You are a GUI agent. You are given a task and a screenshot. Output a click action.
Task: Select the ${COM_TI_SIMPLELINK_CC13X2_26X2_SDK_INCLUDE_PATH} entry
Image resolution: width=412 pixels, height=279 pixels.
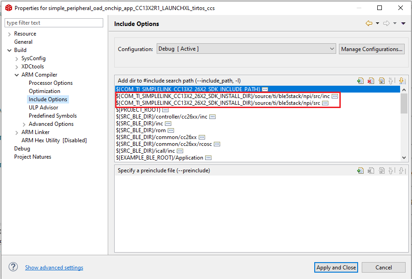pos(258,89)
